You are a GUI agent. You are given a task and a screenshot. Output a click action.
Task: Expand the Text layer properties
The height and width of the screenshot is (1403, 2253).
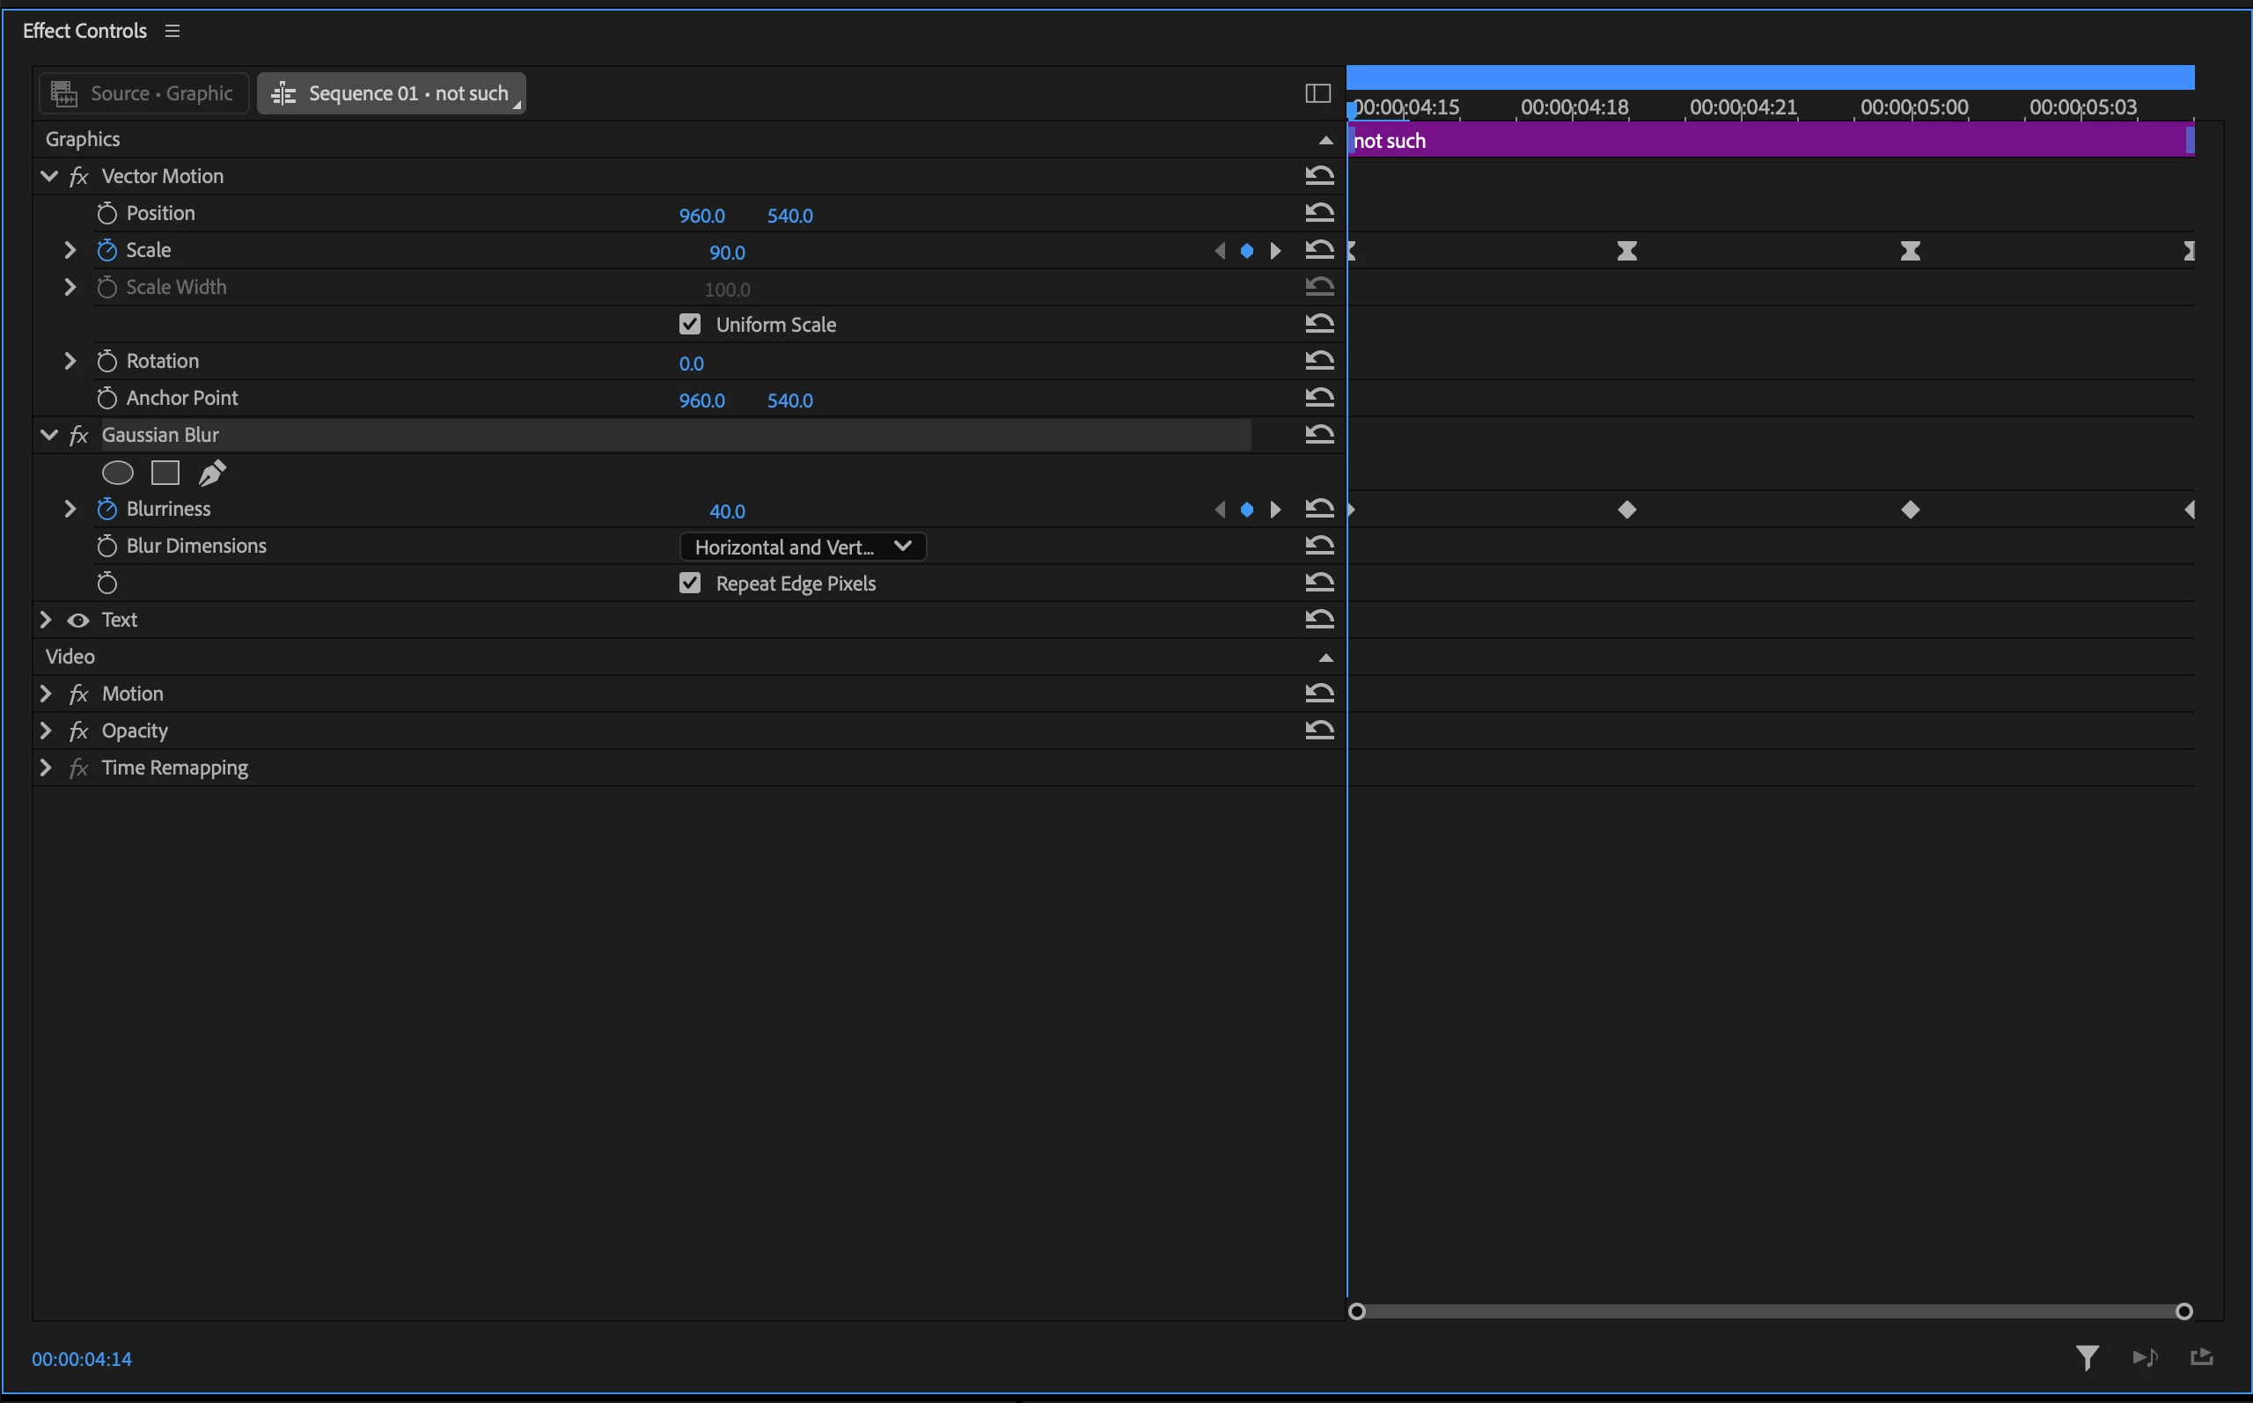pos(45,619)
